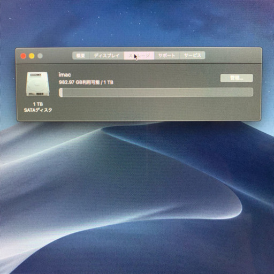Switch to the 概要 tab
The width and height of the screenshot is (274, 274).
81,56
